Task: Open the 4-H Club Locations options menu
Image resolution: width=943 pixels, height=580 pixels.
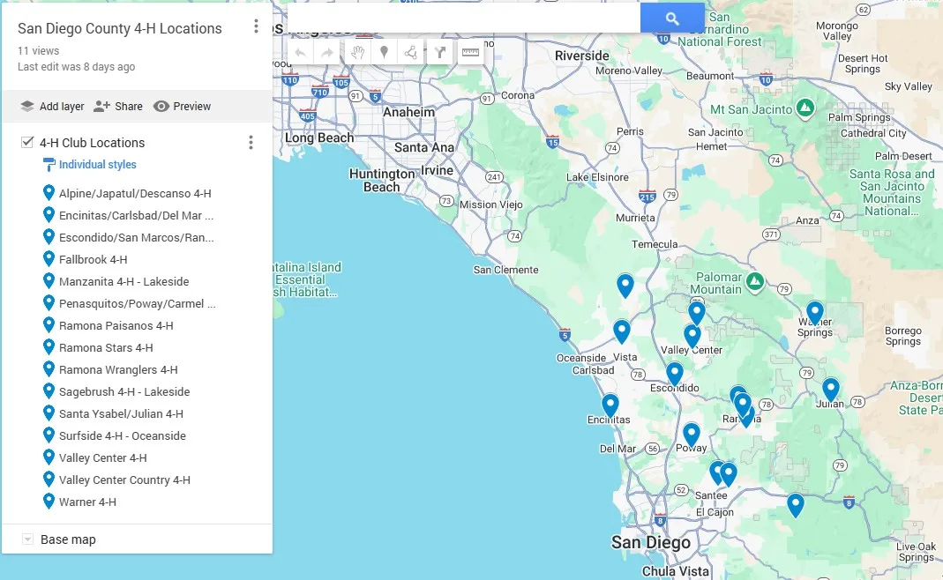Action: pyautogui.click(x=251, y=141)
